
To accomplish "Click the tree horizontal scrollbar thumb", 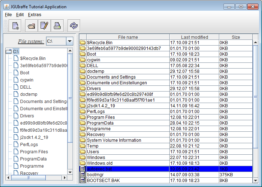I will click(x=28, y=178).
